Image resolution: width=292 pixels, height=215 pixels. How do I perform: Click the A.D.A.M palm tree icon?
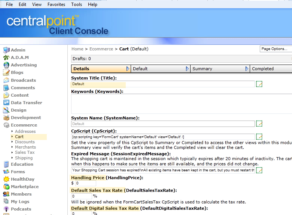[6, 57]
